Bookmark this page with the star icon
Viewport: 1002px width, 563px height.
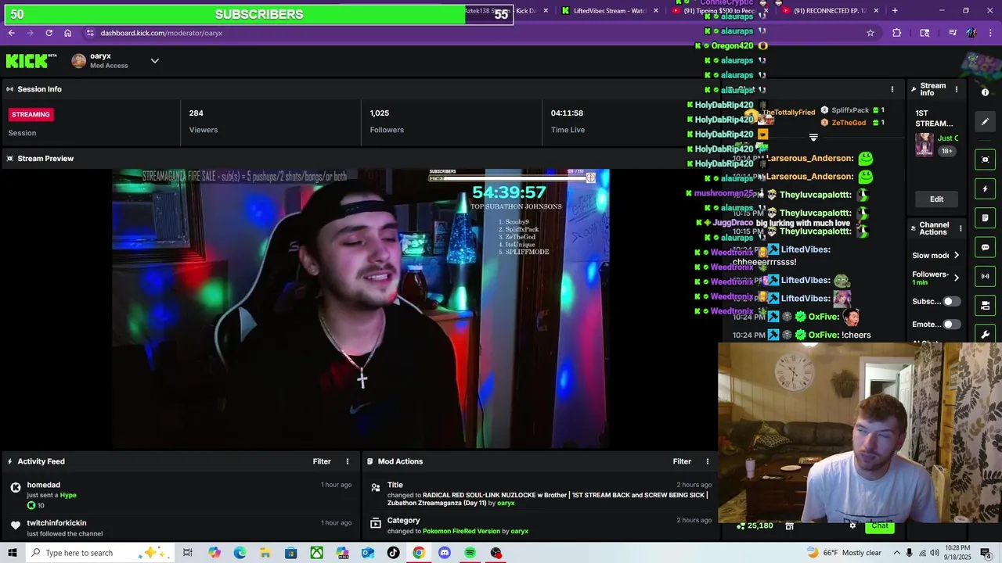coord(870,33)
